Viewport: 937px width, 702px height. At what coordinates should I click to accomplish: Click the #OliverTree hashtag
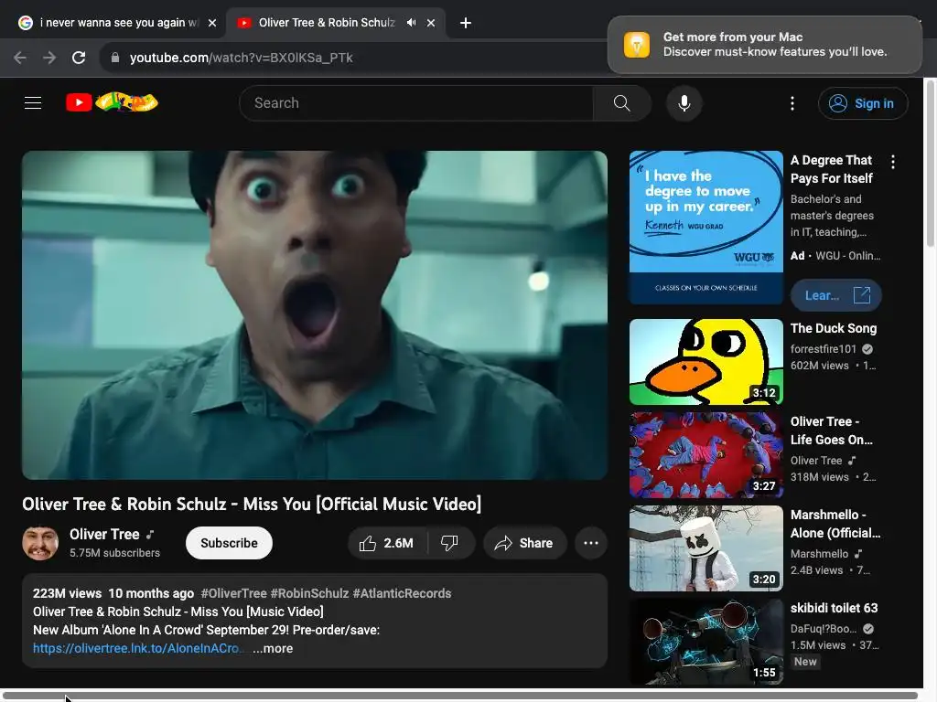233,593
